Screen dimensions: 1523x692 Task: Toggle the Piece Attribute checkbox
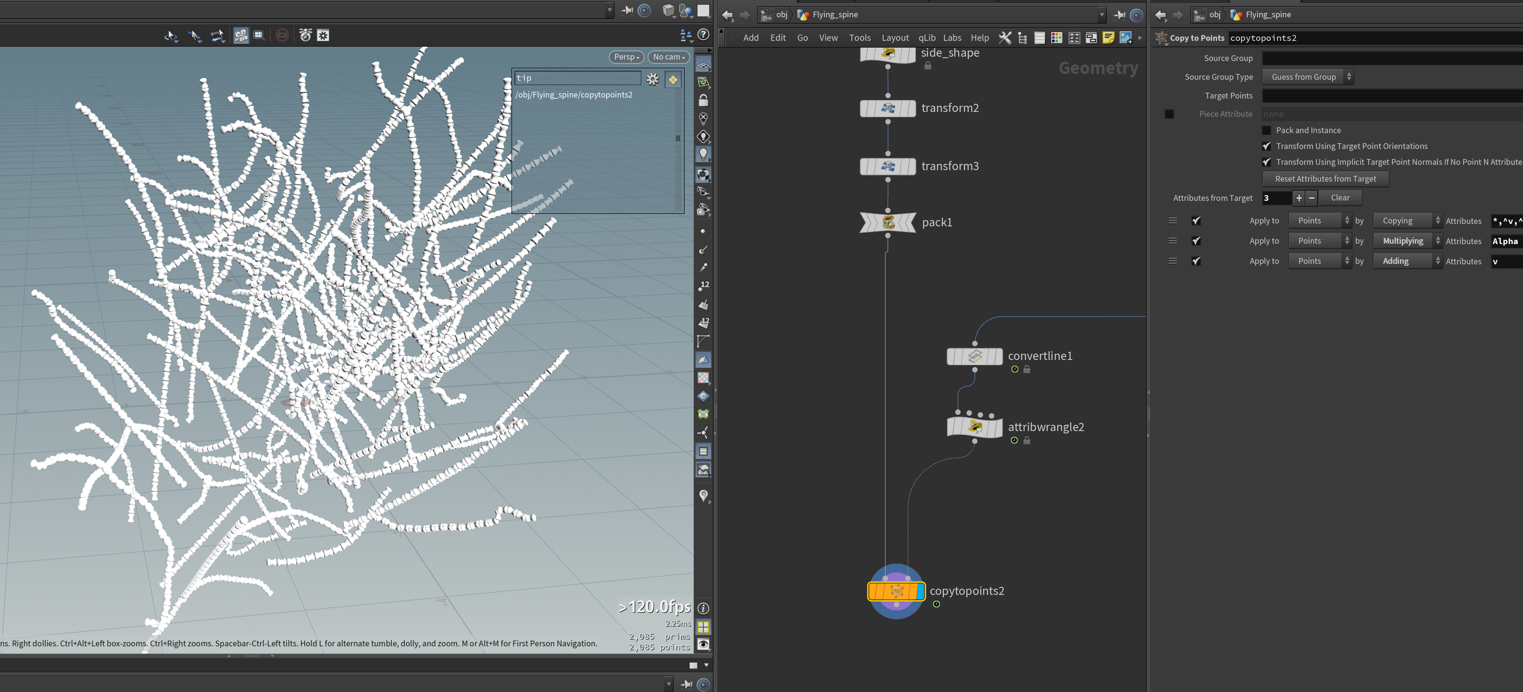1169,113
